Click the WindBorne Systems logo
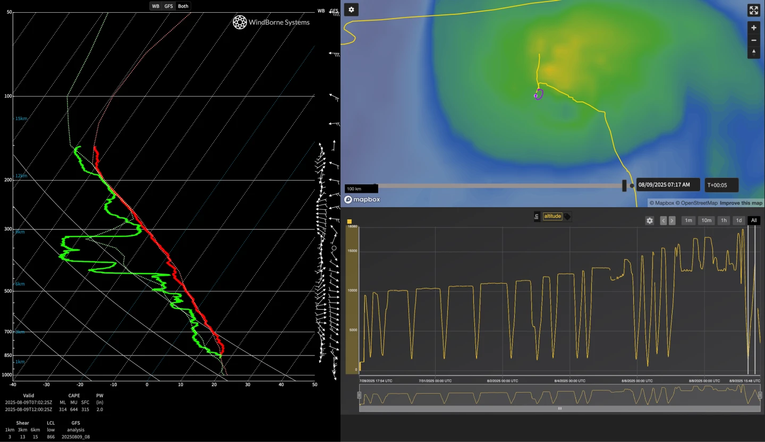 click(271, 22)
